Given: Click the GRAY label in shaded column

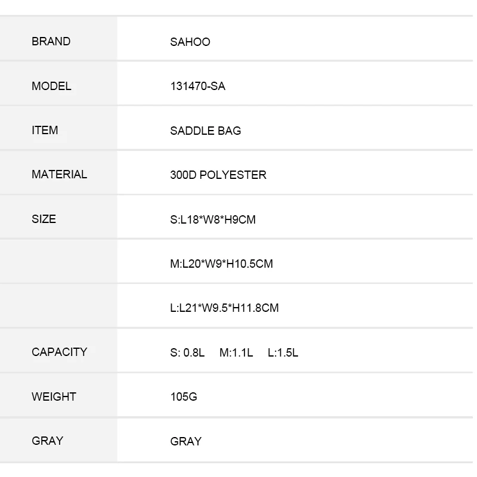Looking at the screenshot, I should coord(47,441).
